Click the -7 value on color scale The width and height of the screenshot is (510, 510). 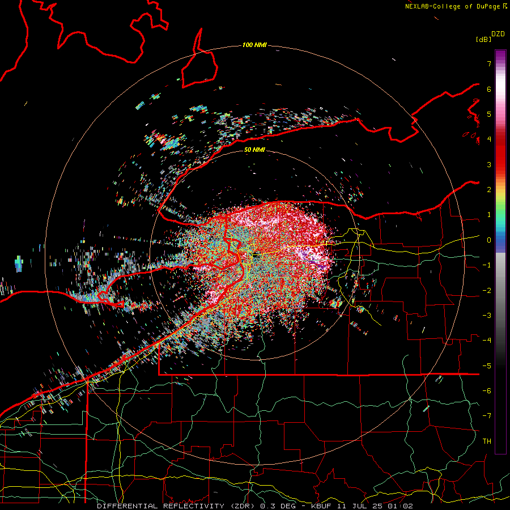[x=487, y=416]
